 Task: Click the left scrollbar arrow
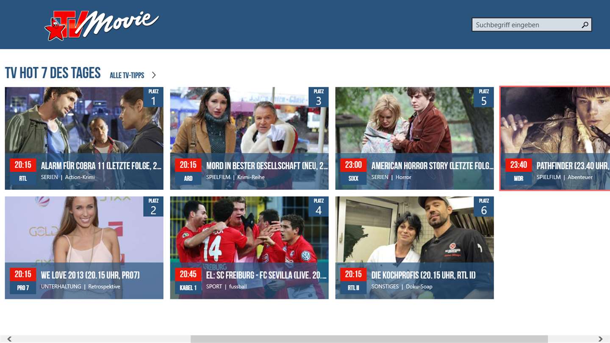[x=9, y=339]
